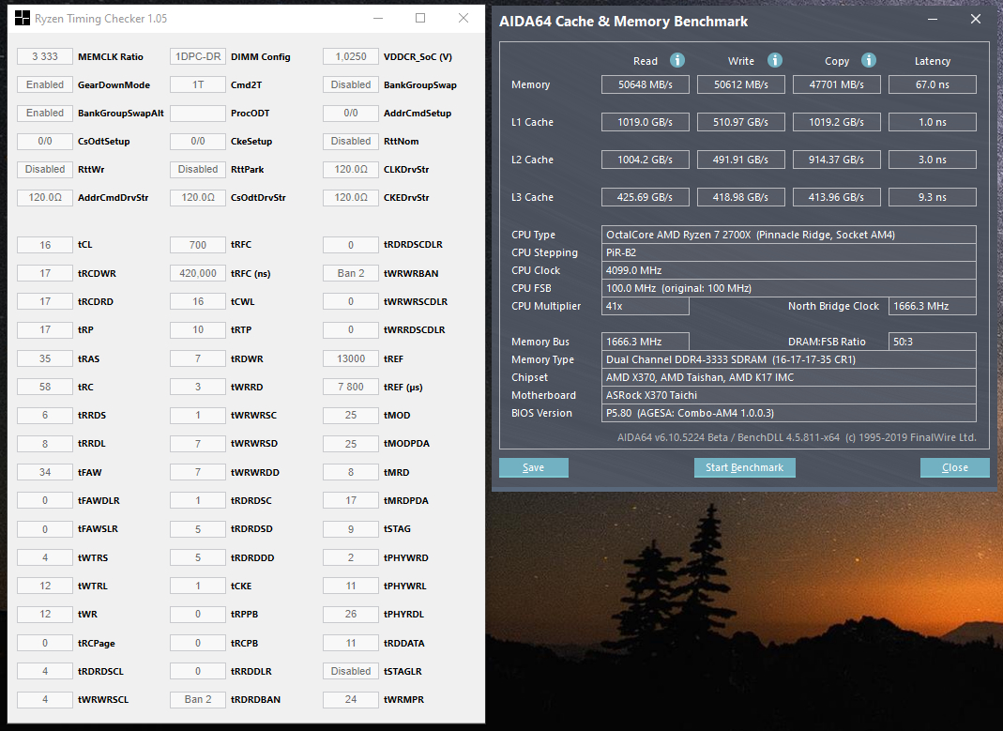Maximize the Ryzen Timing Checker window
Image resolution: width=1003 pixels, height=731 pixels.
pos(420,18)
